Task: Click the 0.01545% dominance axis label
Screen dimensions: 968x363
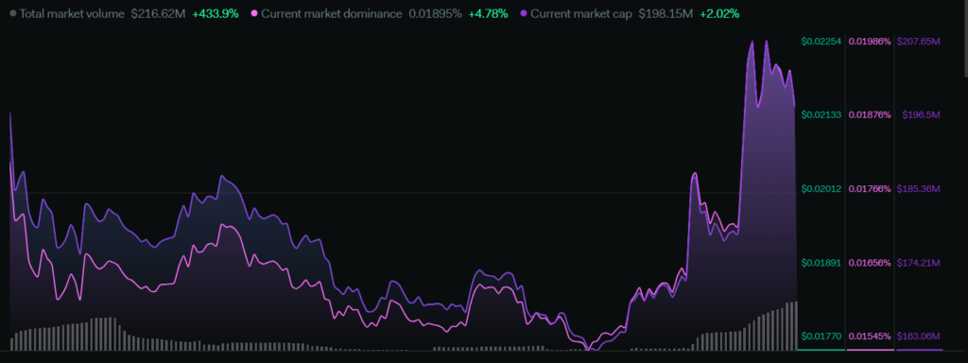Action: tap(870, 337)
